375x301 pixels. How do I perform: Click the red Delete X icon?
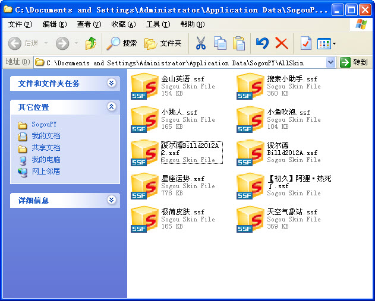(x=282, y=43)
